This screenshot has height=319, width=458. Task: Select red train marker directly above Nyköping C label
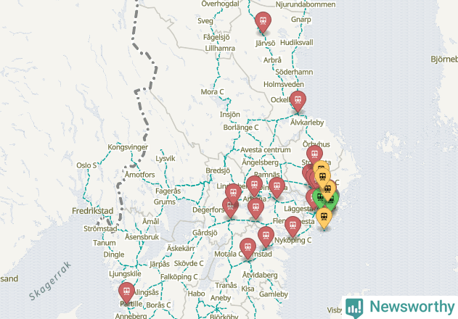tap(293, 226)
